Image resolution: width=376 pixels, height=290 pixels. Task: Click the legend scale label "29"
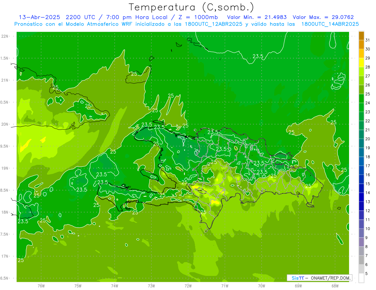(x=368, y=58)
